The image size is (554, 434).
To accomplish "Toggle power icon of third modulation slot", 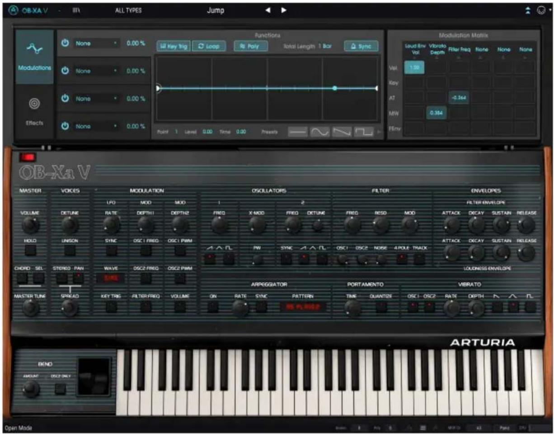I will [x=65, y=99].
